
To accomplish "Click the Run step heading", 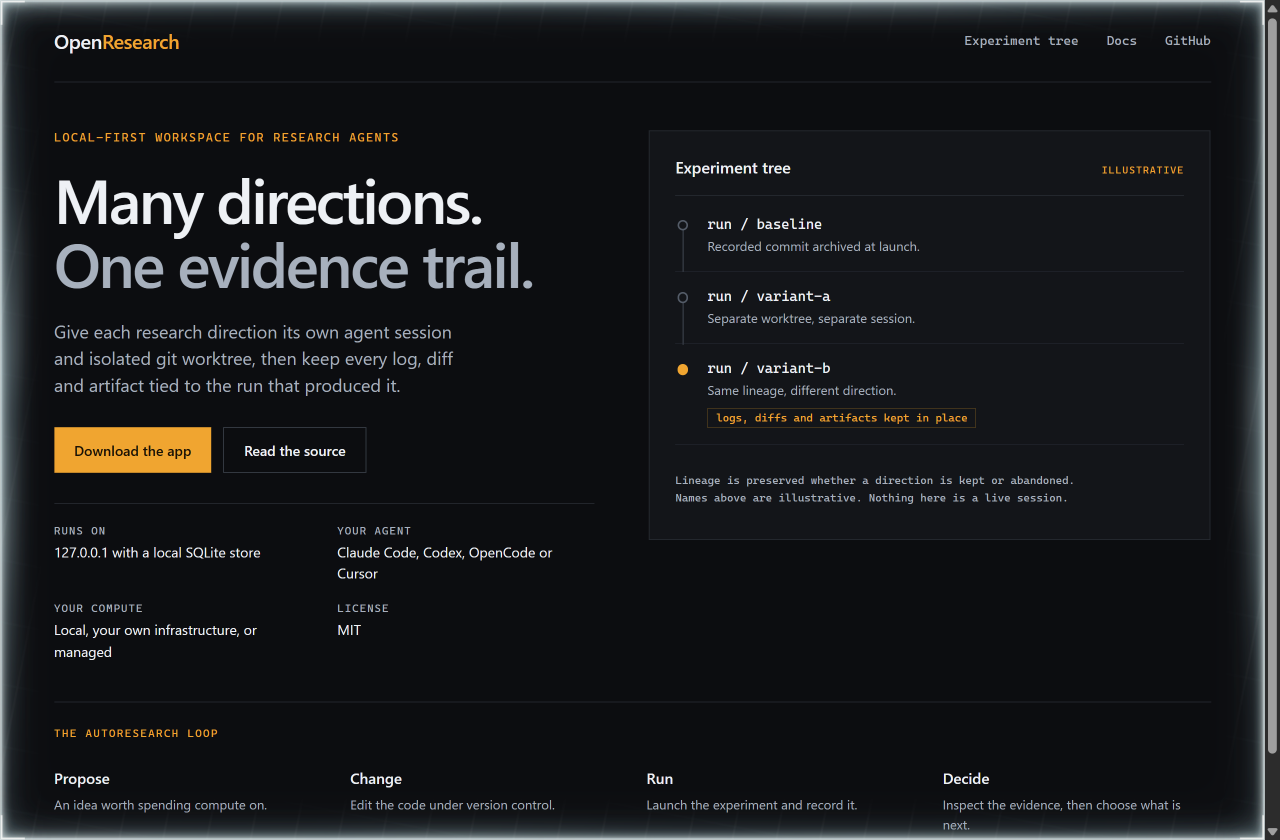I will 659,778.
